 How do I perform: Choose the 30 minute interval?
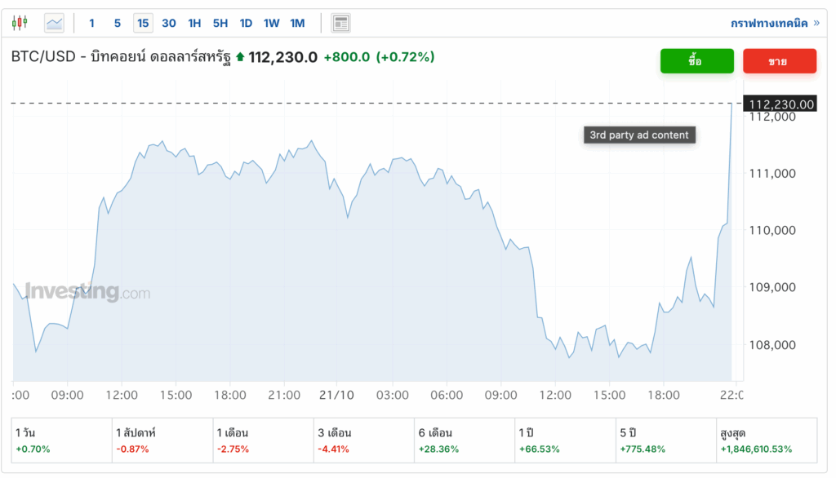(169, 23)
